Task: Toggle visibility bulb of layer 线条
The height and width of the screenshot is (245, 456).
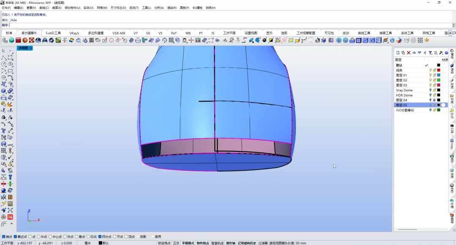Action: point(430,70)
